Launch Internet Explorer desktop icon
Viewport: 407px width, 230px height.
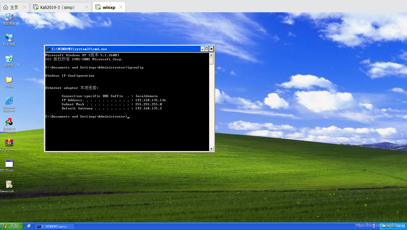[x=9, y=104]
